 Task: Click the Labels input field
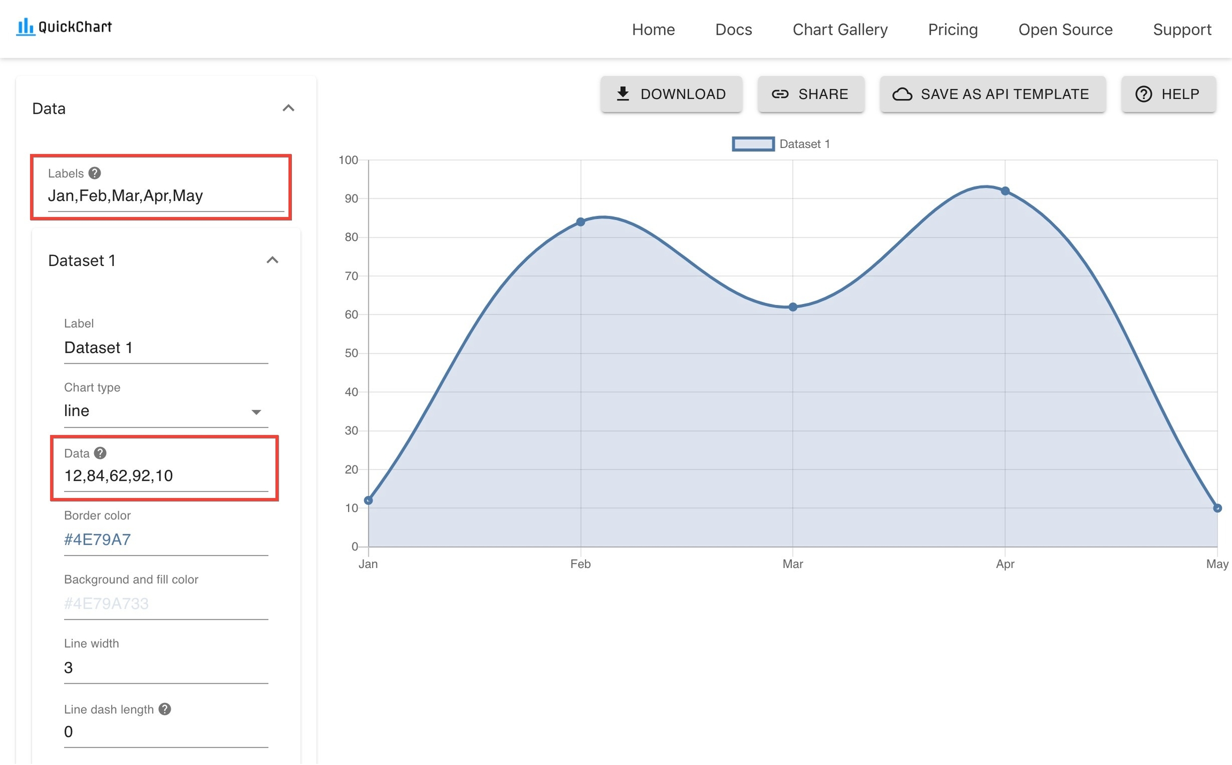click(x=166, y=196)
